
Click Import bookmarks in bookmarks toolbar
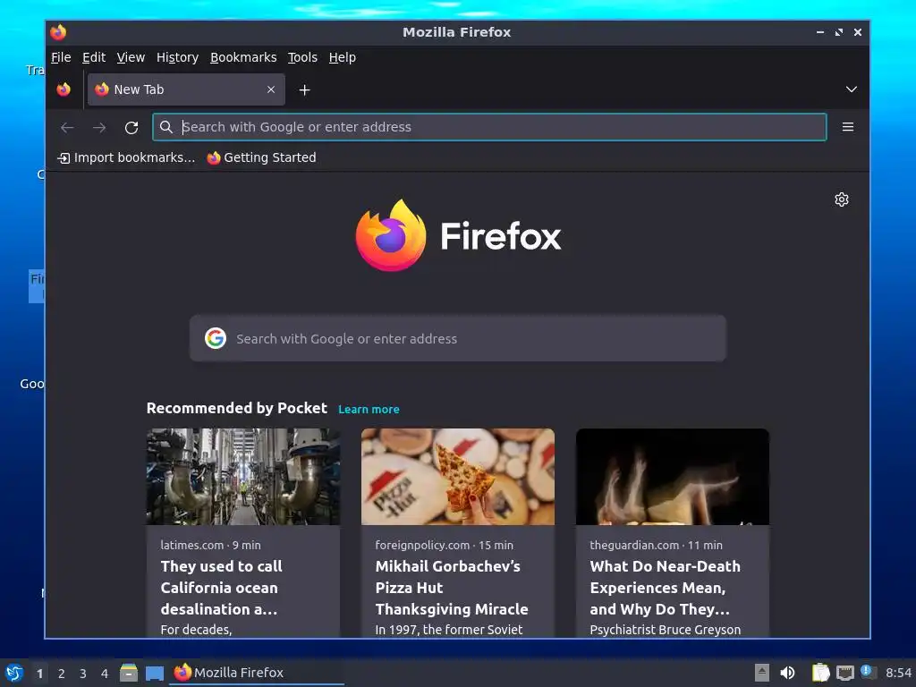click(126, 157)
